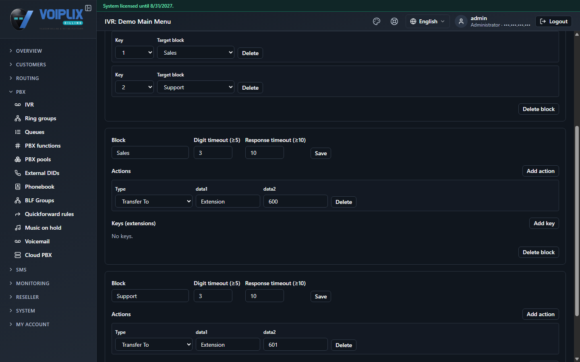This screenshot has height=362, width=580.
Task: Save the Sales block settings
Action: coord(321,153)
